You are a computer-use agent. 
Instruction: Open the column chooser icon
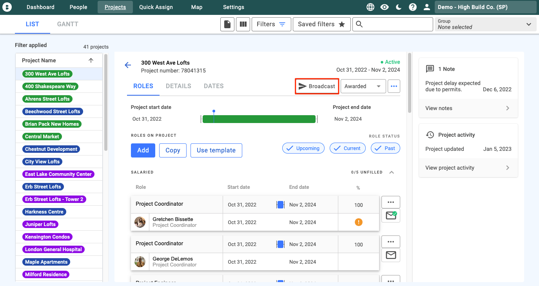243,24
